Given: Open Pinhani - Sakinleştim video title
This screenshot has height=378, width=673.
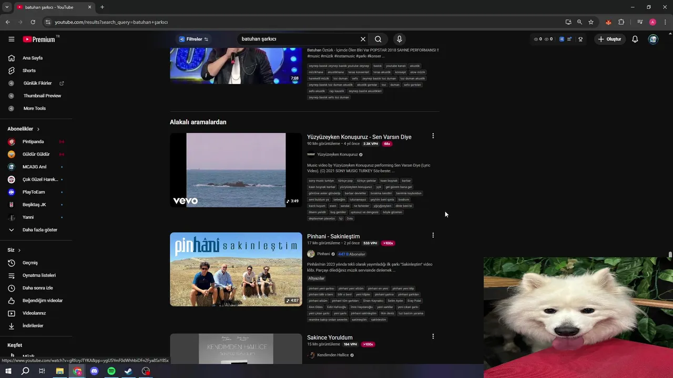Looking at the screenshot, I should (333, 237).
